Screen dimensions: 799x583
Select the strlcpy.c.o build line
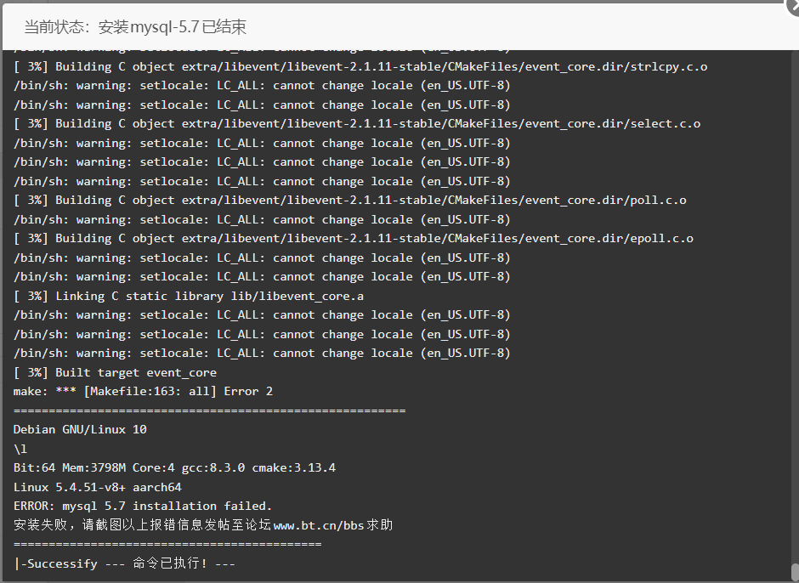(360, 67)
